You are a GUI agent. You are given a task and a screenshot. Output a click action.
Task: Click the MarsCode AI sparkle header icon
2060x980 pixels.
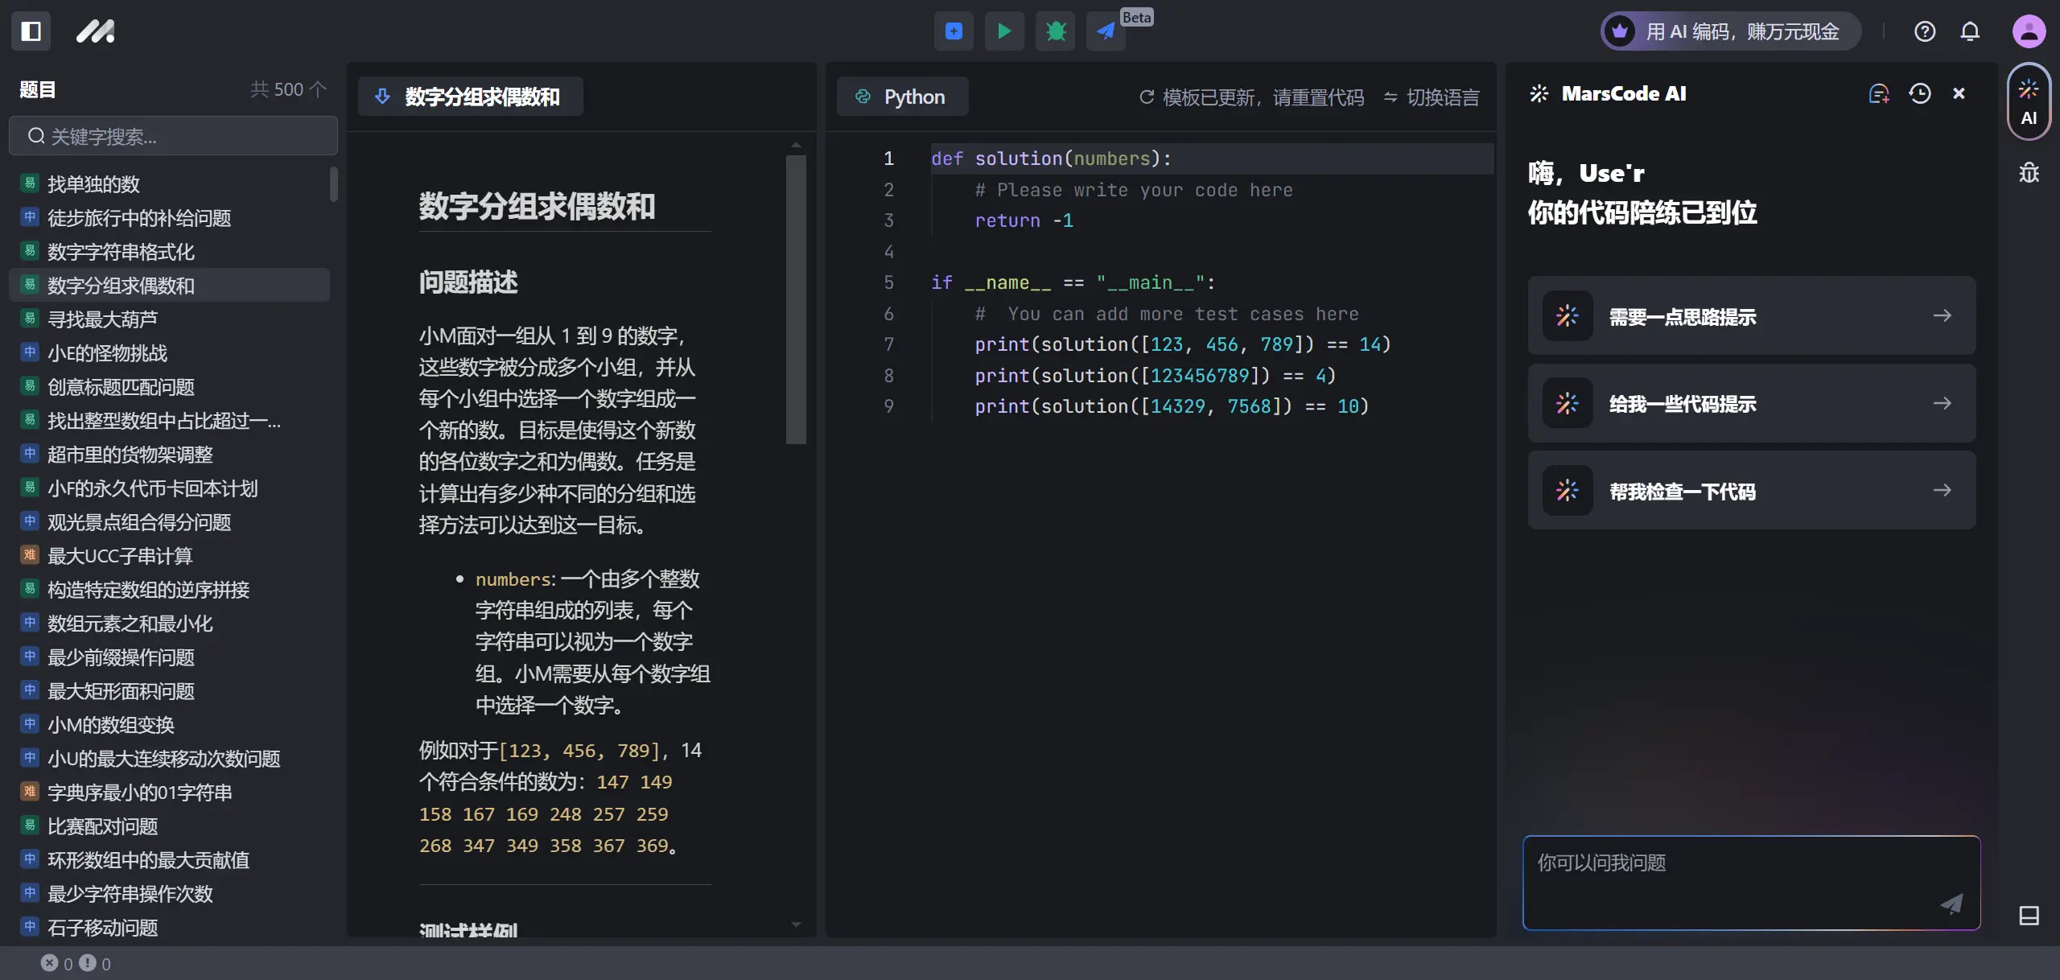tap(1539, 94)
